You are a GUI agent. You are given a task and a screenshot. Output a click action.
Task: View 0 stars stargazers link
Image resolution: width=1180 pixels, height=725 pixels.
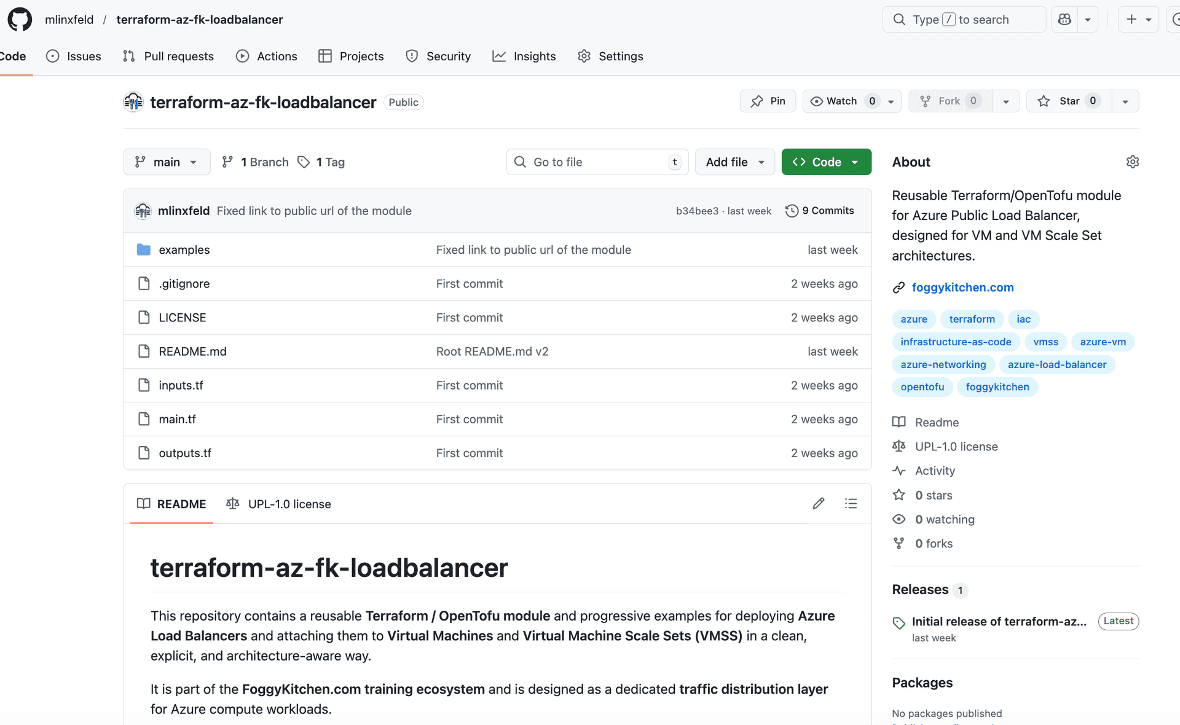(x=922, y=495)
